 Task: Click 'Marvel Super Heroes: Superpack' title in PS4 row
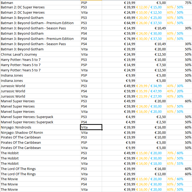[x=40, y=122]
